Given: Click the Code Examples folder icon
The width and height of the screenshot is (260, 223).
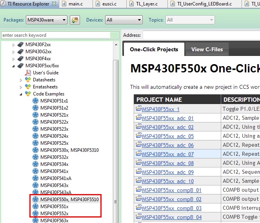Looking at the screenshot, I should point(28,94).
